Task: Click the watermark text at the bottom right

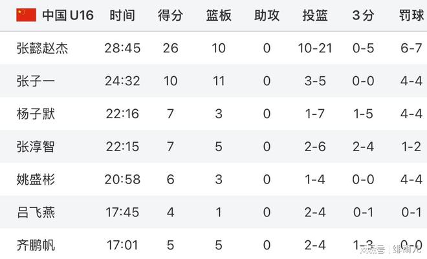Action: click(390, 249)
